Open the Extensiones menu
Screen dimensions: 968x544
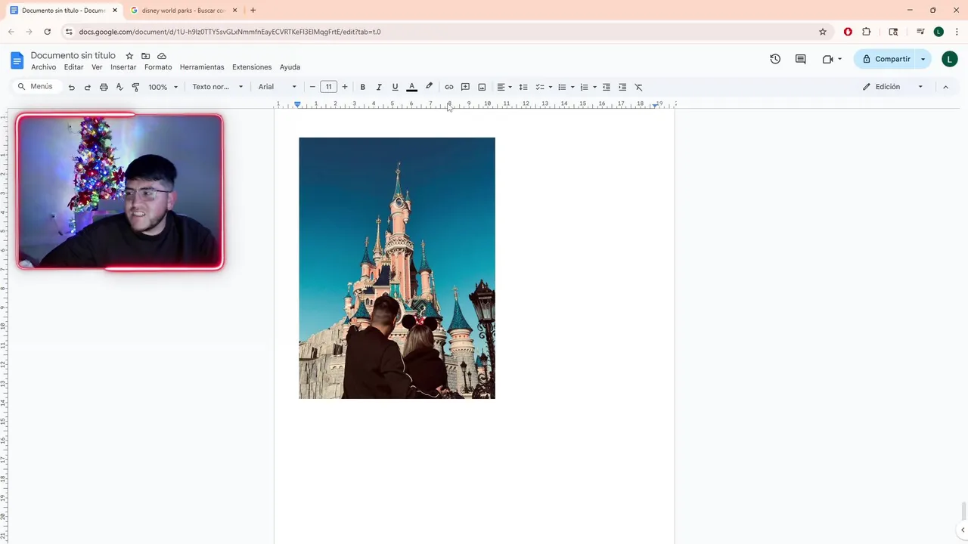pos(252,67)
